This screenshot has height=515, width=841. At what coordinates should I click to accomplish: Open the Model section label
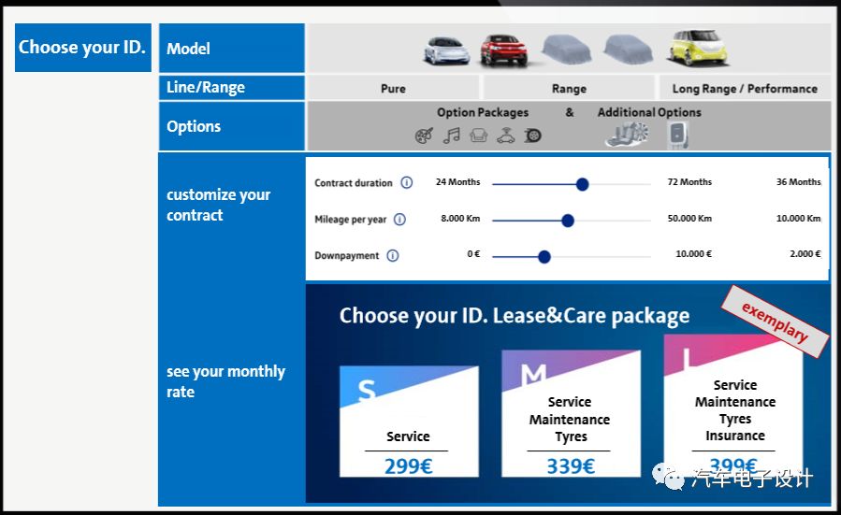pos(232,49)
